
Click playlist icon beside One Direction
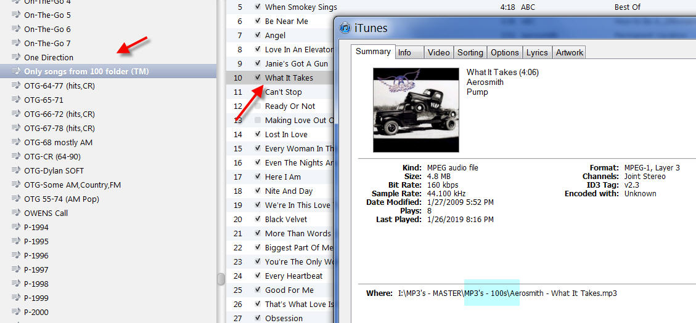17,57
